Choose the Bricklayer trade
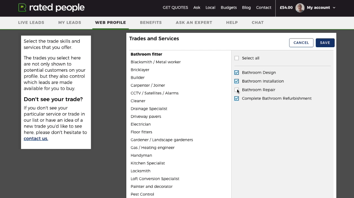 (140, 70)
